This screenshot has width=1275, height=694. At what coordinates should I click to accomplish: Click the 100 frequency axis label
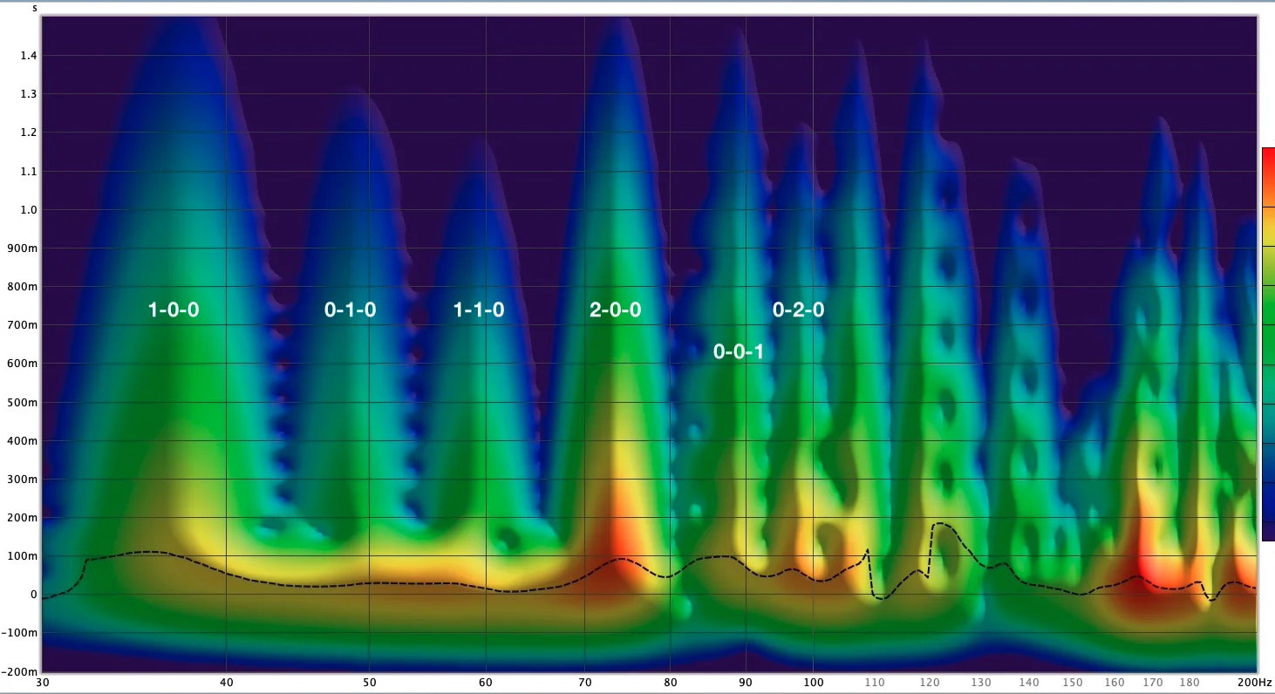tap(813, 682)
